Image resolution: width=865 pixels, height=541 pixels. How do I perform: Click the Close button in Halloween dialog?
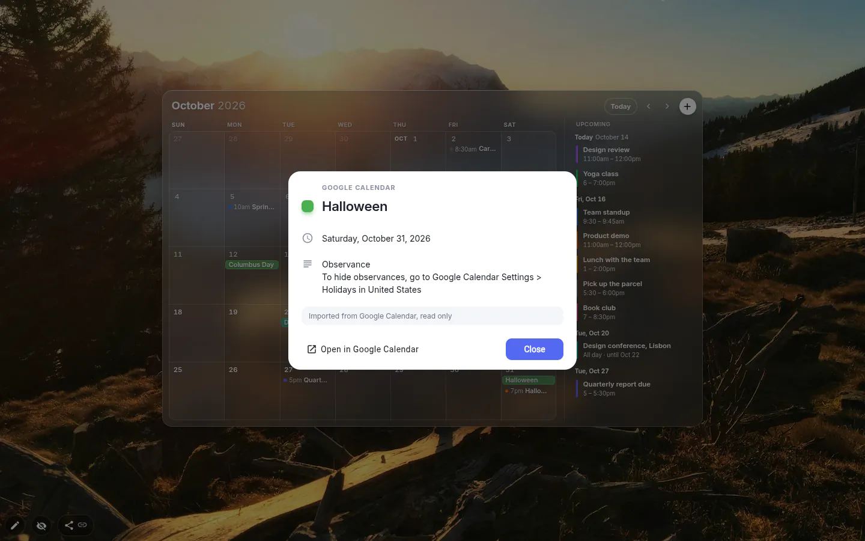[x=534, y=349]
